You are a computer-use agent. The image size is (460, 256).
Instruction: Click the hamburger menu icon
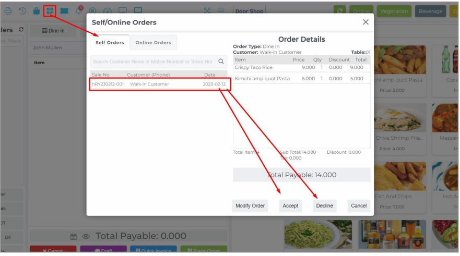pyautogui.click(x=221, y=11)
